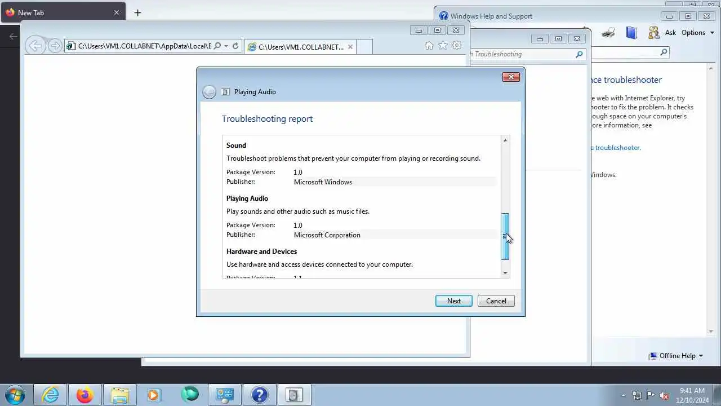721x406 pixels.
Task: Open Windows Explorer folder taskbar icon
Action: pyautogui.click(x=119, y=395)
